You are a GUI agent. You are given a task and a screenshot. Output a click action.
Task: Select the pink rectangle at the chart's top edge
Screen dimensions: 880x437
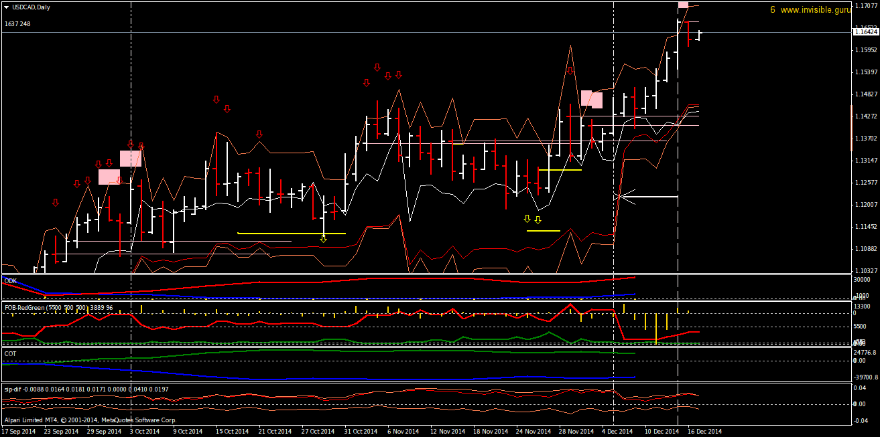(x=683, y=5)
